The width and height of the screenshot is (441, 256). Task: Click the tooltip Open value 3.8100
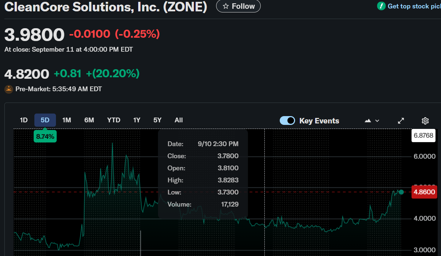coord(228,168)
